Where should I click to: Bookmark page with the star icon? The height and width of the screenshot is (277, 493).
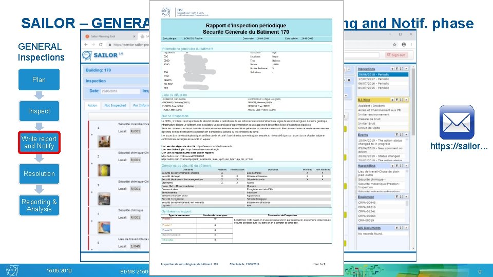point(394,45)
